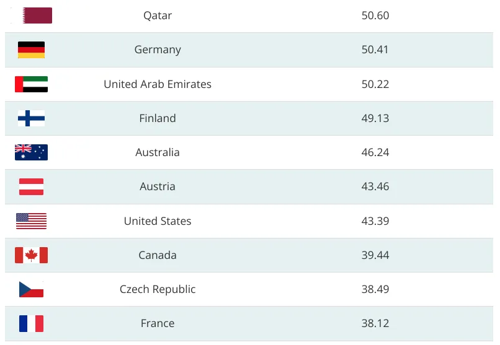Click the Qatar flag icon
Screen dimensions: 500x345
[x=36, y=15]
